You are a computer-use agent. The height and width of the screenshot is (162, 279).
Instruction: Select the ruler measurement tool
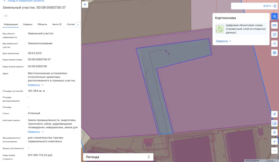[274, 25]
